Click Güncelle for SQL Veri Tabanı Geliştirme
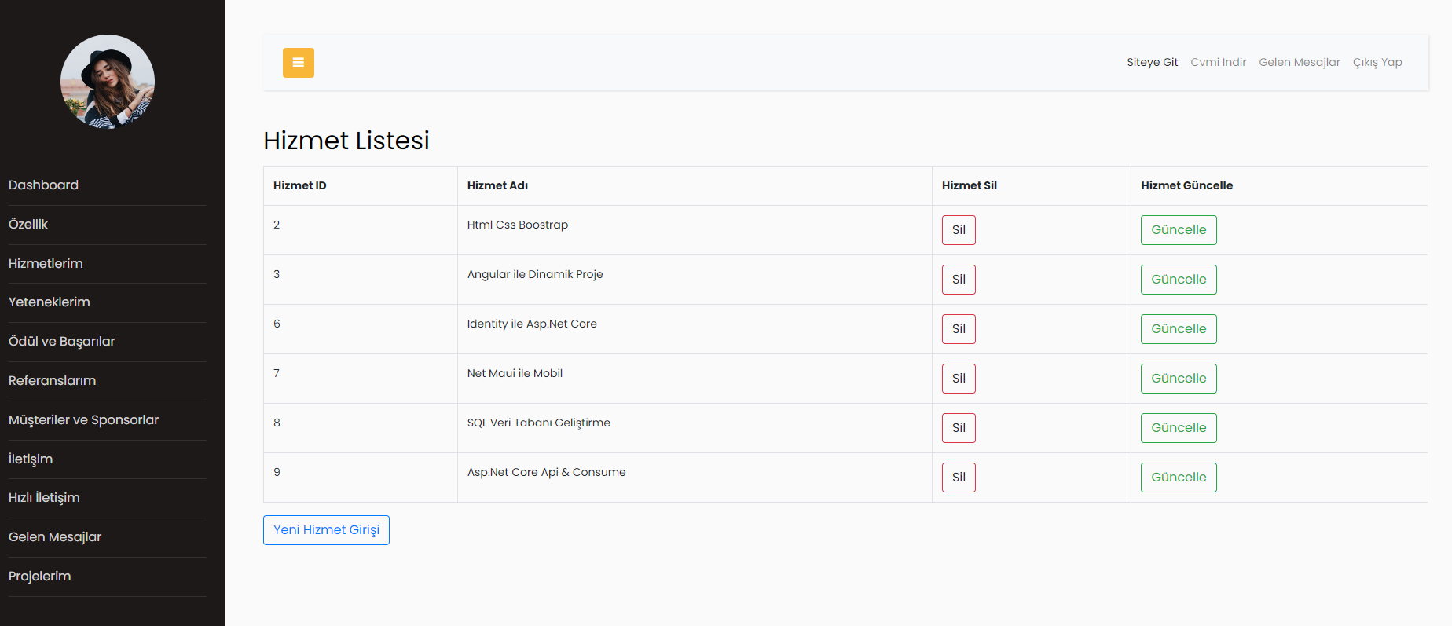The height and width of the screenshot is (626, 1452). [1179, 428]
